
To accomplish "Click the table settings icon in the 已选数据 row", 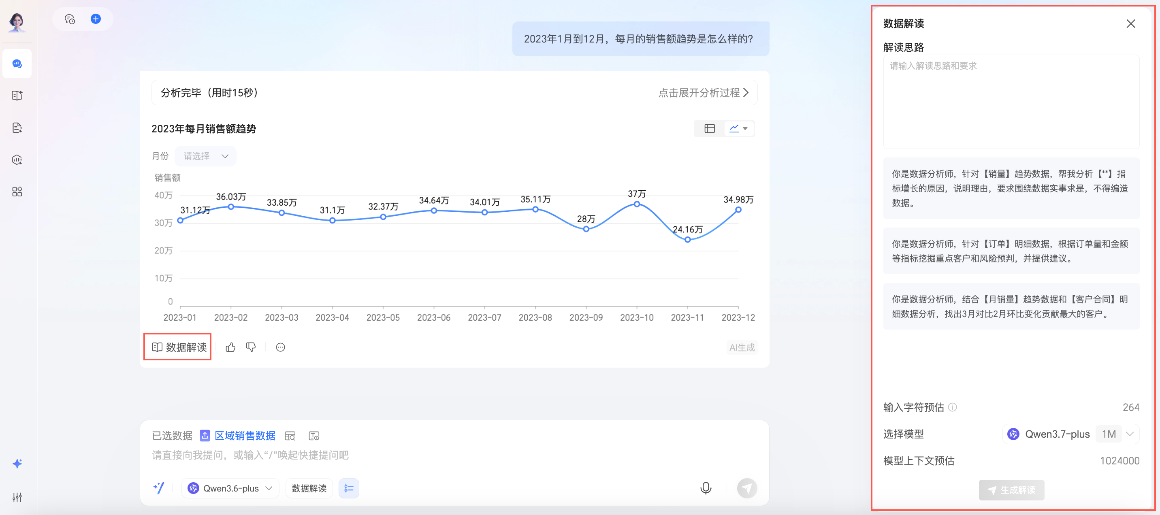I will tap(314, 436).
